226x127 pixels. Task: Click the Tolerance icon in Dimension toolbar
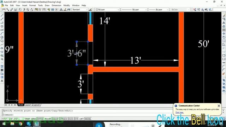point(53,10)
